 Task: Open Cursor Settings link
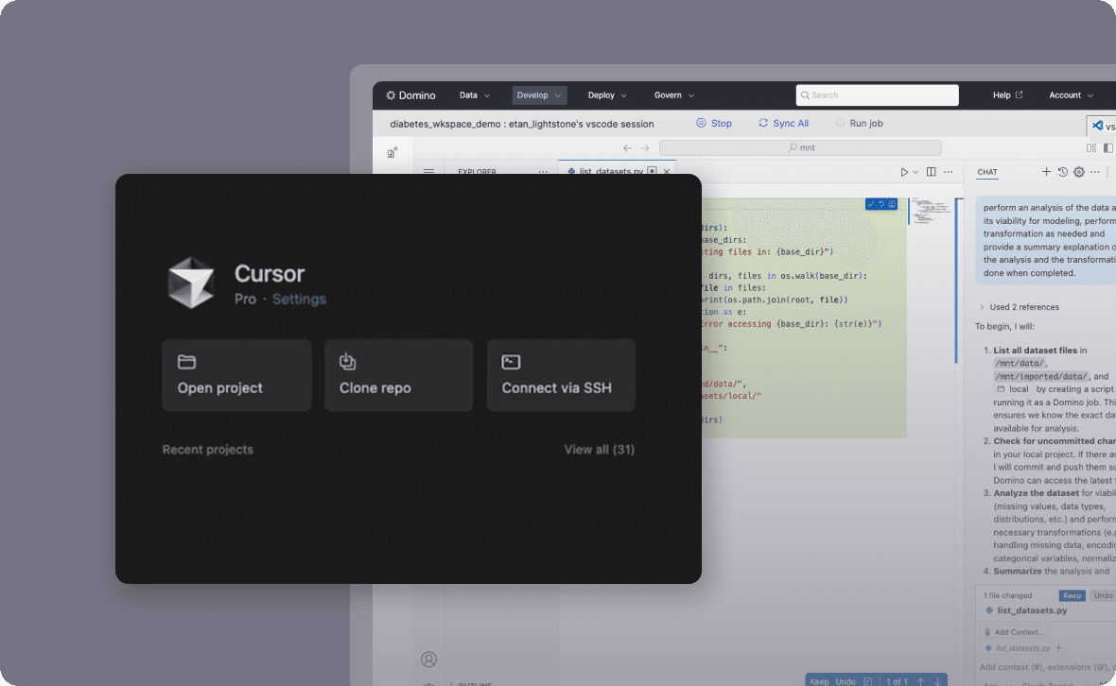[299, 300]
